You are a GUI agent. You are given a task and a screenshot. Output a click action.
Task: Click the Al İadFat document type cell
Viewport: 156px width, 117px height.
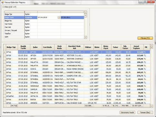click(12, 96)
